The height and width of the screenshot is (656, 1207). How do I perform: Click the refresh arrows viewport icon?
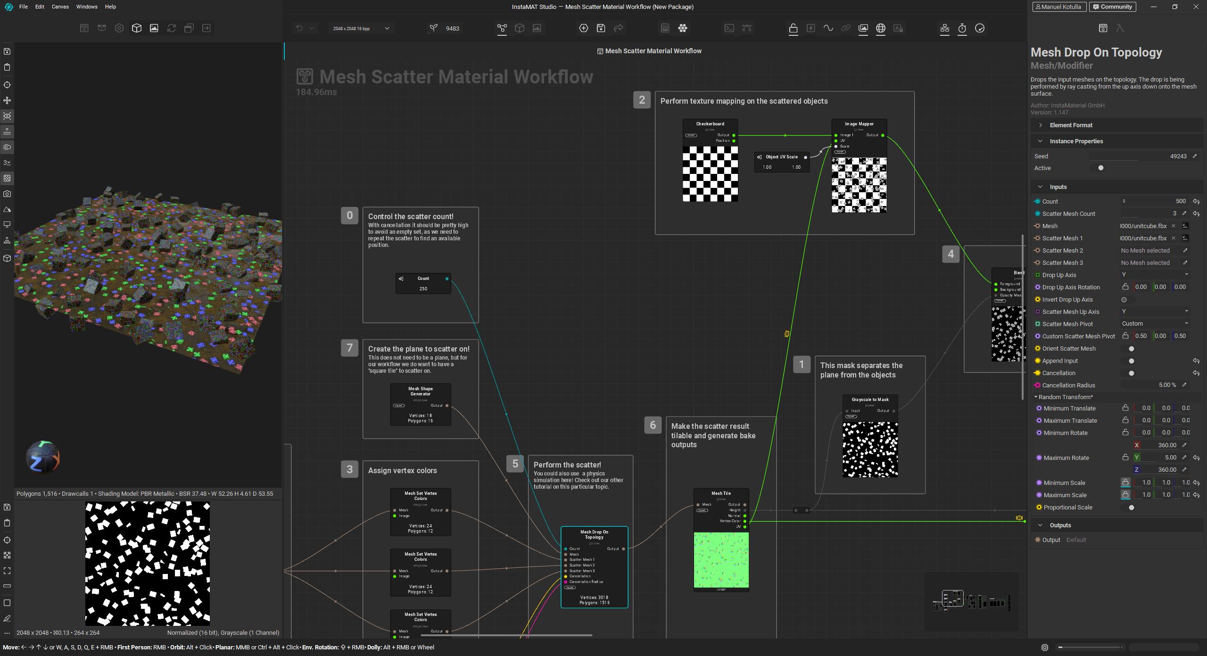click(x=172, y=28)
